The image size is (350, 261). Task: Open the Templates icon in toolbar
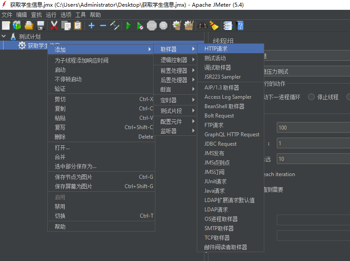[x=17, y=25]
